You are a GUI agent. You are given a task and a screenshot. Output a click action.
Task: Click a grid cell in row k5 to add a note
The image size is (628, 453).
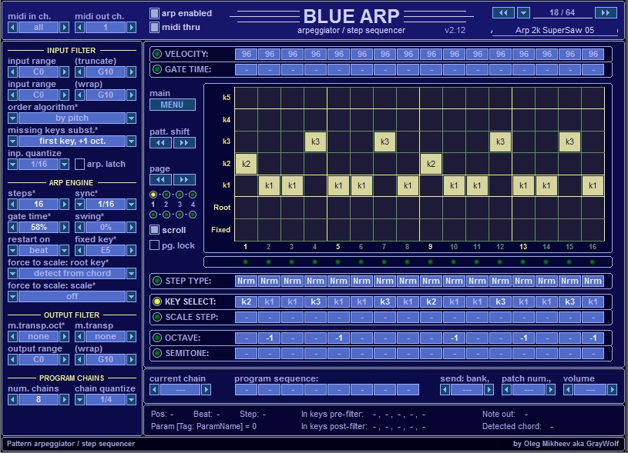[x=247, y=97]
